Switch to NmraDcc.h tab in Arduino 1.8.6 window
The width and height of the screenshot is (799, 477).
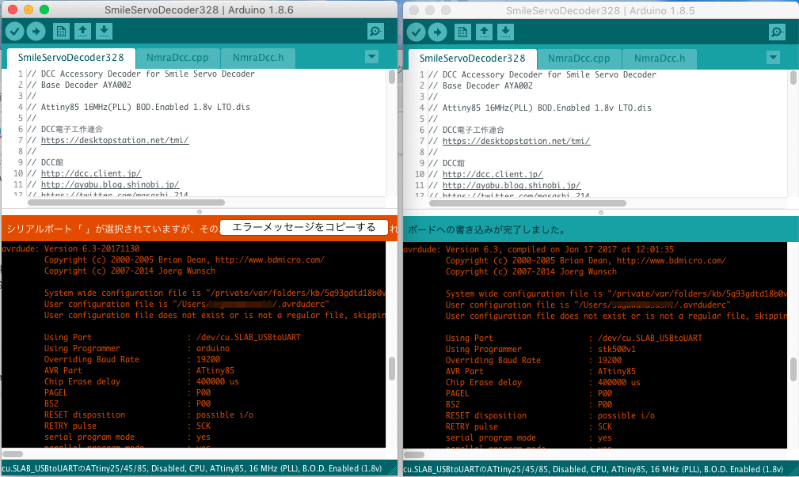258,58
